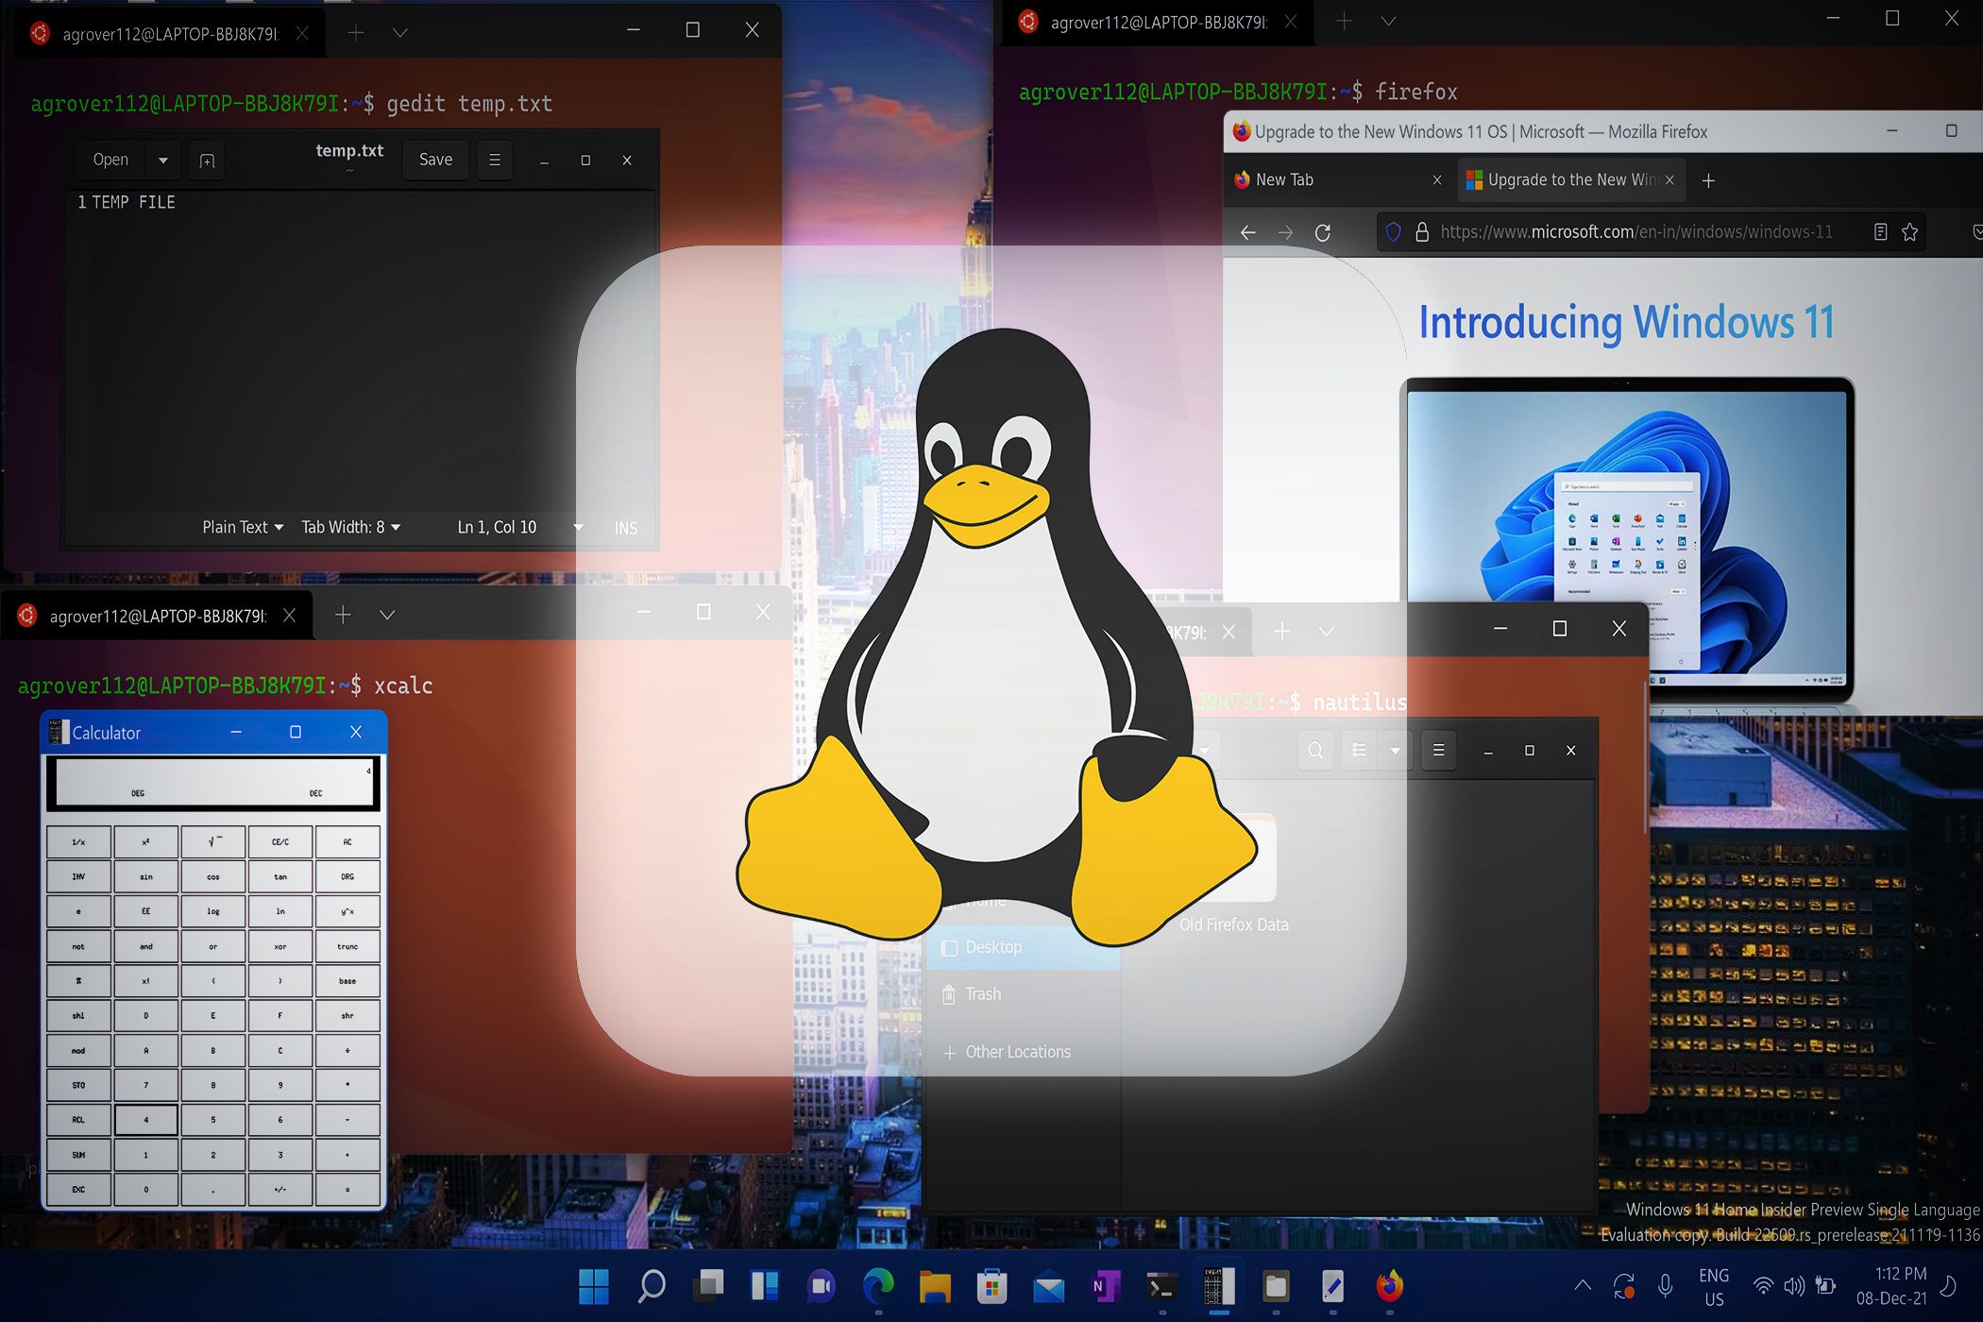This screenshot has height=1322, width=1983.
Task: Toggle INS overwrite mode in gedit's status bar
Action: coord(625,527)
